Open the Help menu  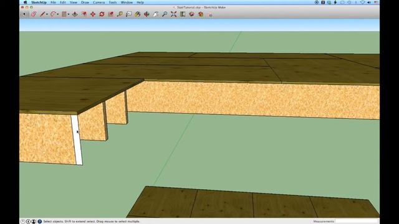[x=140, y=2]
